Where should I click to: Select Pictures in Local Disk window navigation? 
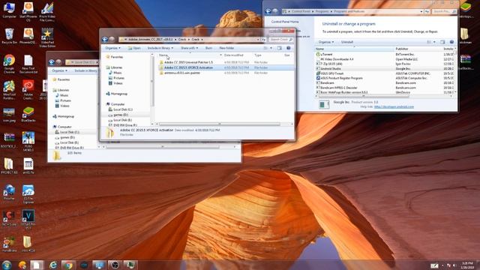tap(65, 100)
